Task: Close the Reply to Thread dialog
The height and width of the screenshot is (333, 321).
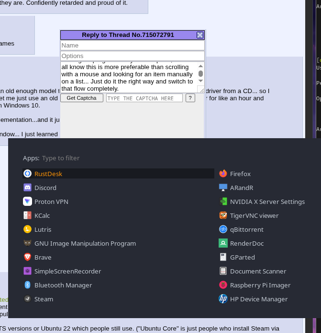Action: pyautogui.click(x=200, y=35)
